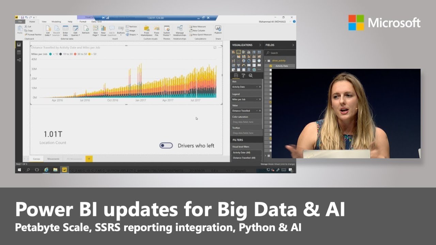Screen dimensions: 436x245
Task: Open the Distance Travelled field dropdown
Action: point(257,111)
